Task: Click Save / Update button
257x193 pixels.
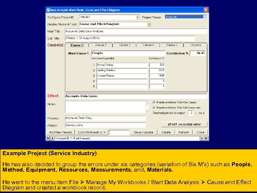Action: pyautogui.click(x=143, y=132)
